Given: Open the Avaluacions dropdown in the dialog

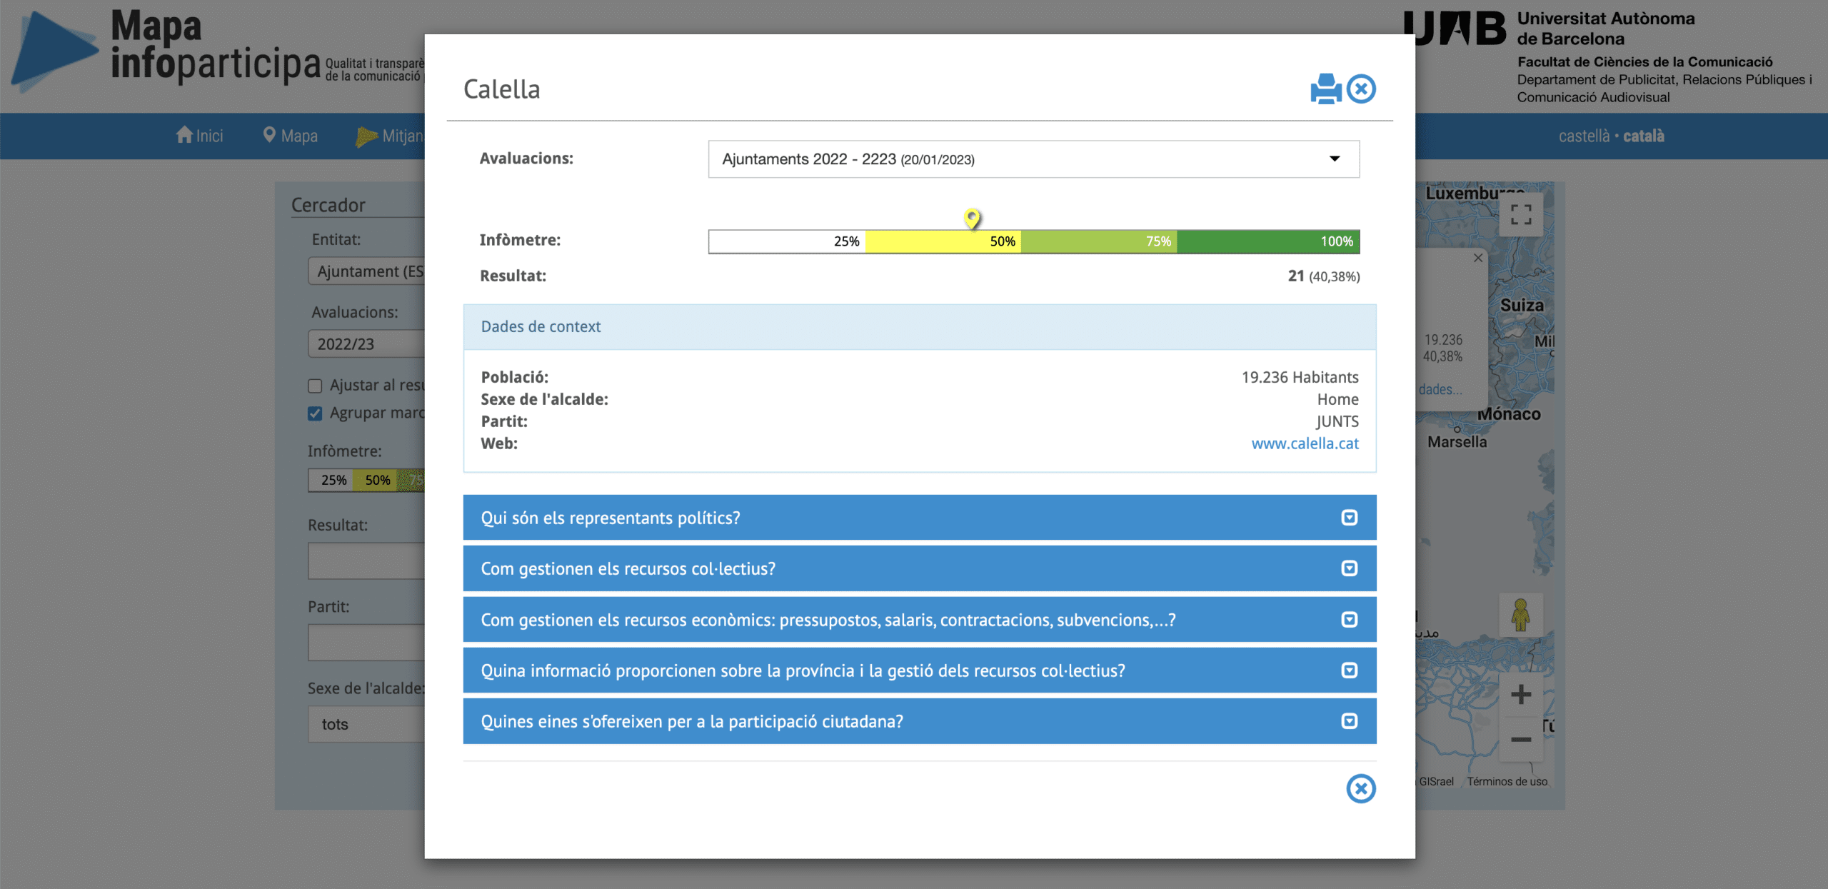Looking at the screenshot, I should point(1033,159).
